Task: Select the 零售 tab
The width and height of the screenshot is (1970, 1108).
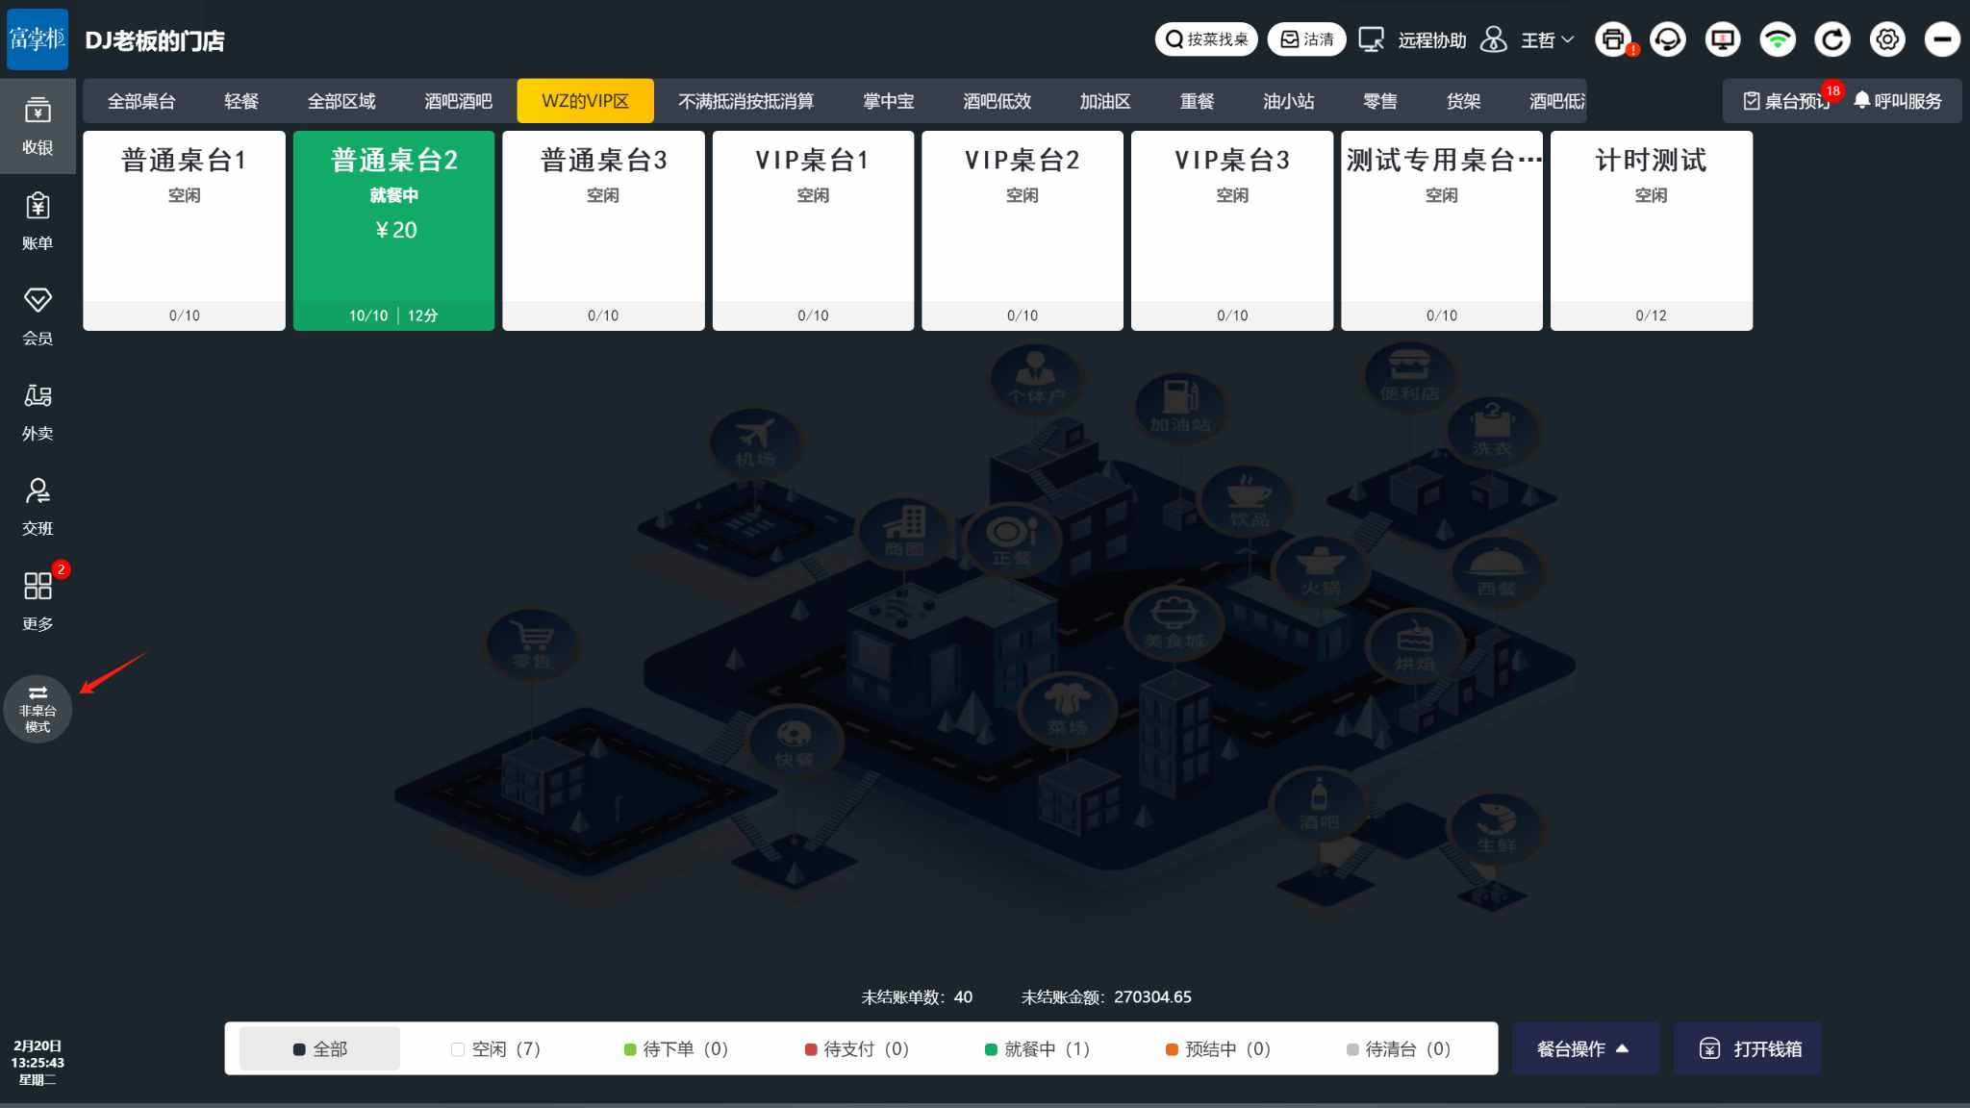Action: (x=1379, y=101)
